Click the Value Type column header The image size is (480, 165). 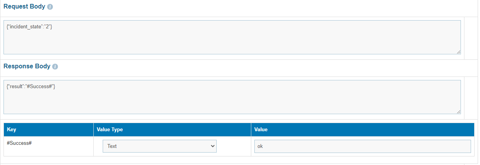point(110,130)
